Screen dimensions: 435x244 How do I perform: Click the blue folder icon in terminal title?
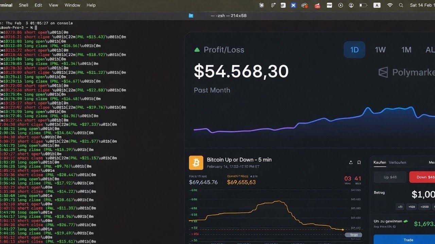[191, 16]
